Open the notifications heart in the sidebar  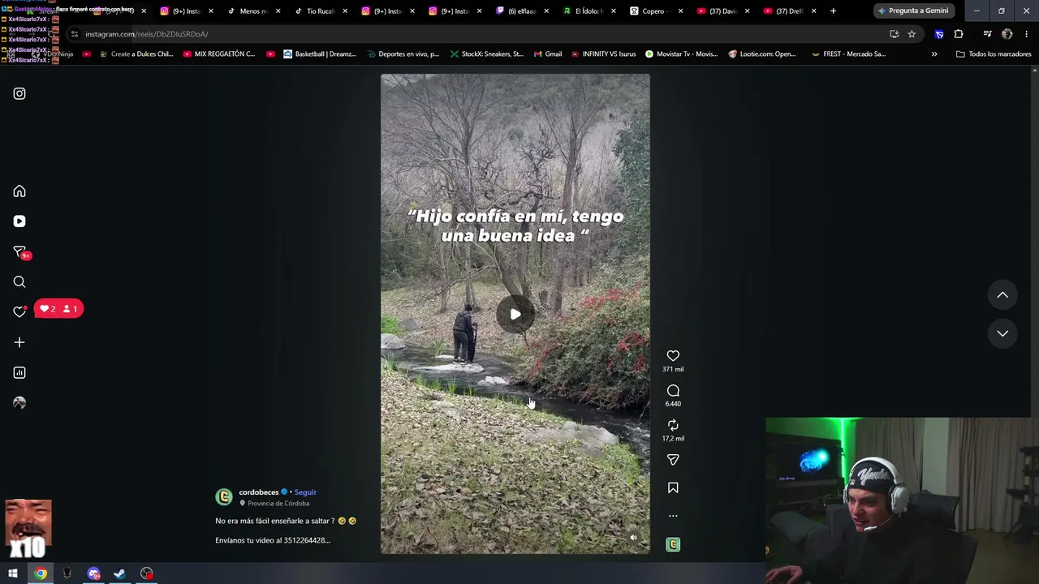(19, 312)
